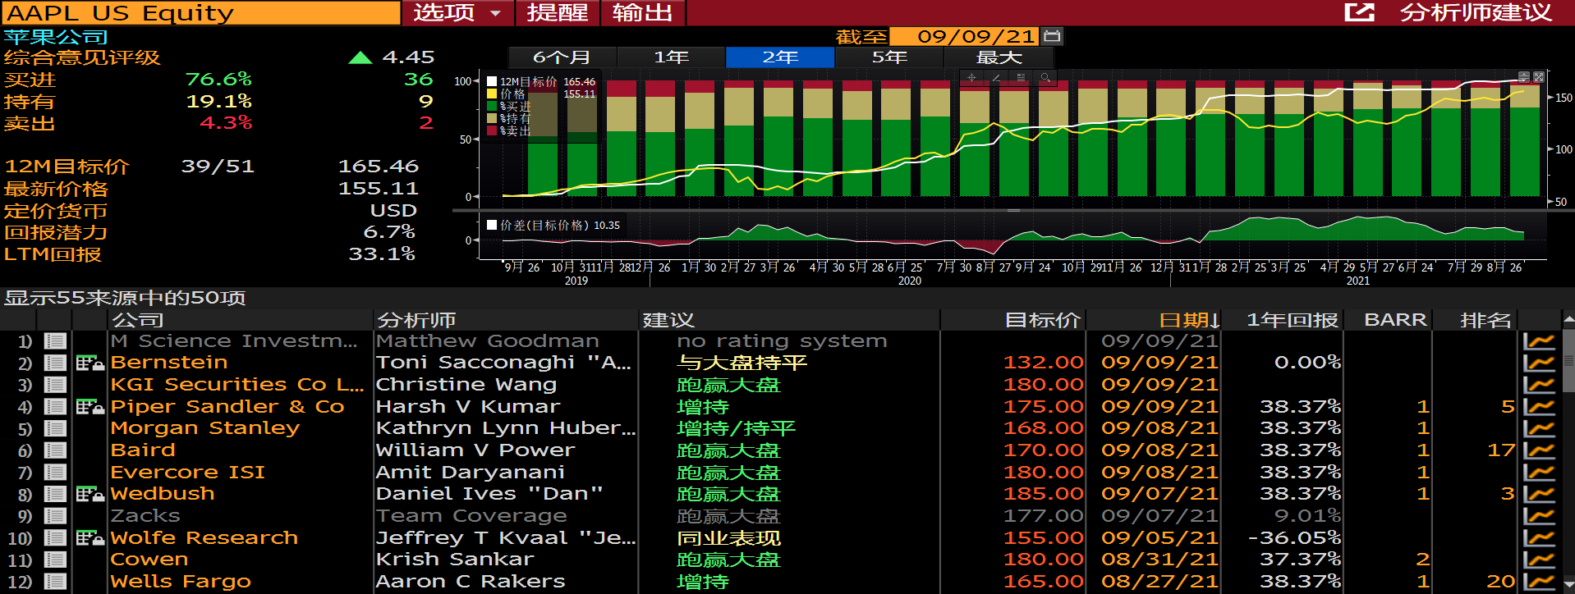This screenshot has width=1575, height=594.
Task: Maximize the chart with the expand icon
Action: pyautogui.click(x=1539, y=77)
